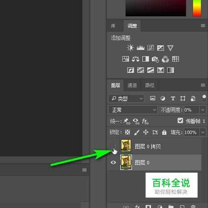Viewport: 208px width, 208px height.
Task: Click the unify layer visibility eye icon
Action: [x=136, y=121]
